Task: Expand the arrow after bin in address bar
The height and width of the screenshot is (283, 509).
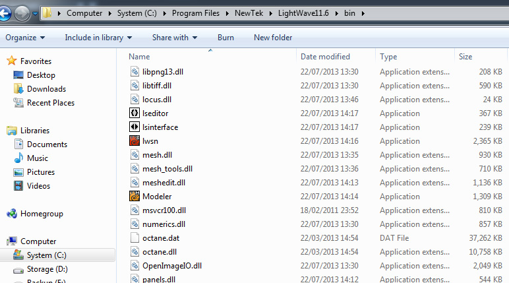Action: [363, 13]
